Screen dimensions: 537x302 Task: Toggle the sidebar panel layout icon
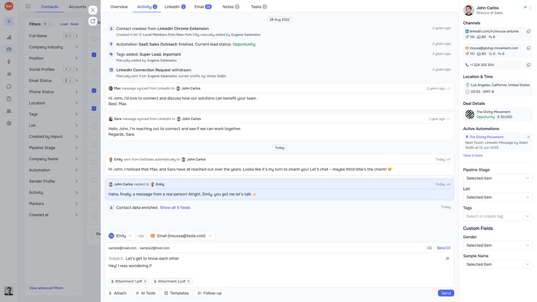pyautogui.click(x=28, y=6)
